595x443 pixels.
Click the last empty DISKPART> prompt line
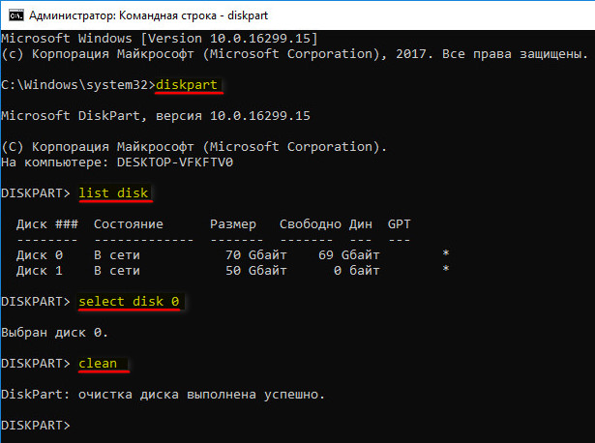click(36, 426)
